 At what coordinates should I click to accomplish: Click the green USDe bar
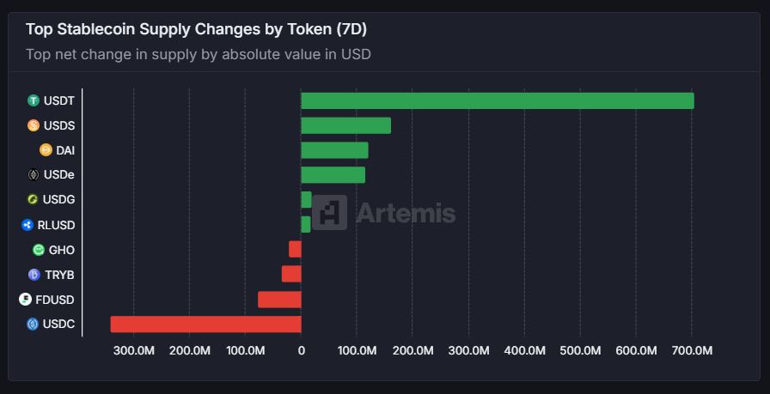pos(333,175)
